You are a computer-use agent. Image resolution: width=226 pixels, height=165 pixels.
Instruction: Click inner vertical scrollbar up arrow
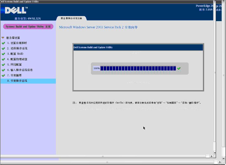(215, 1)
